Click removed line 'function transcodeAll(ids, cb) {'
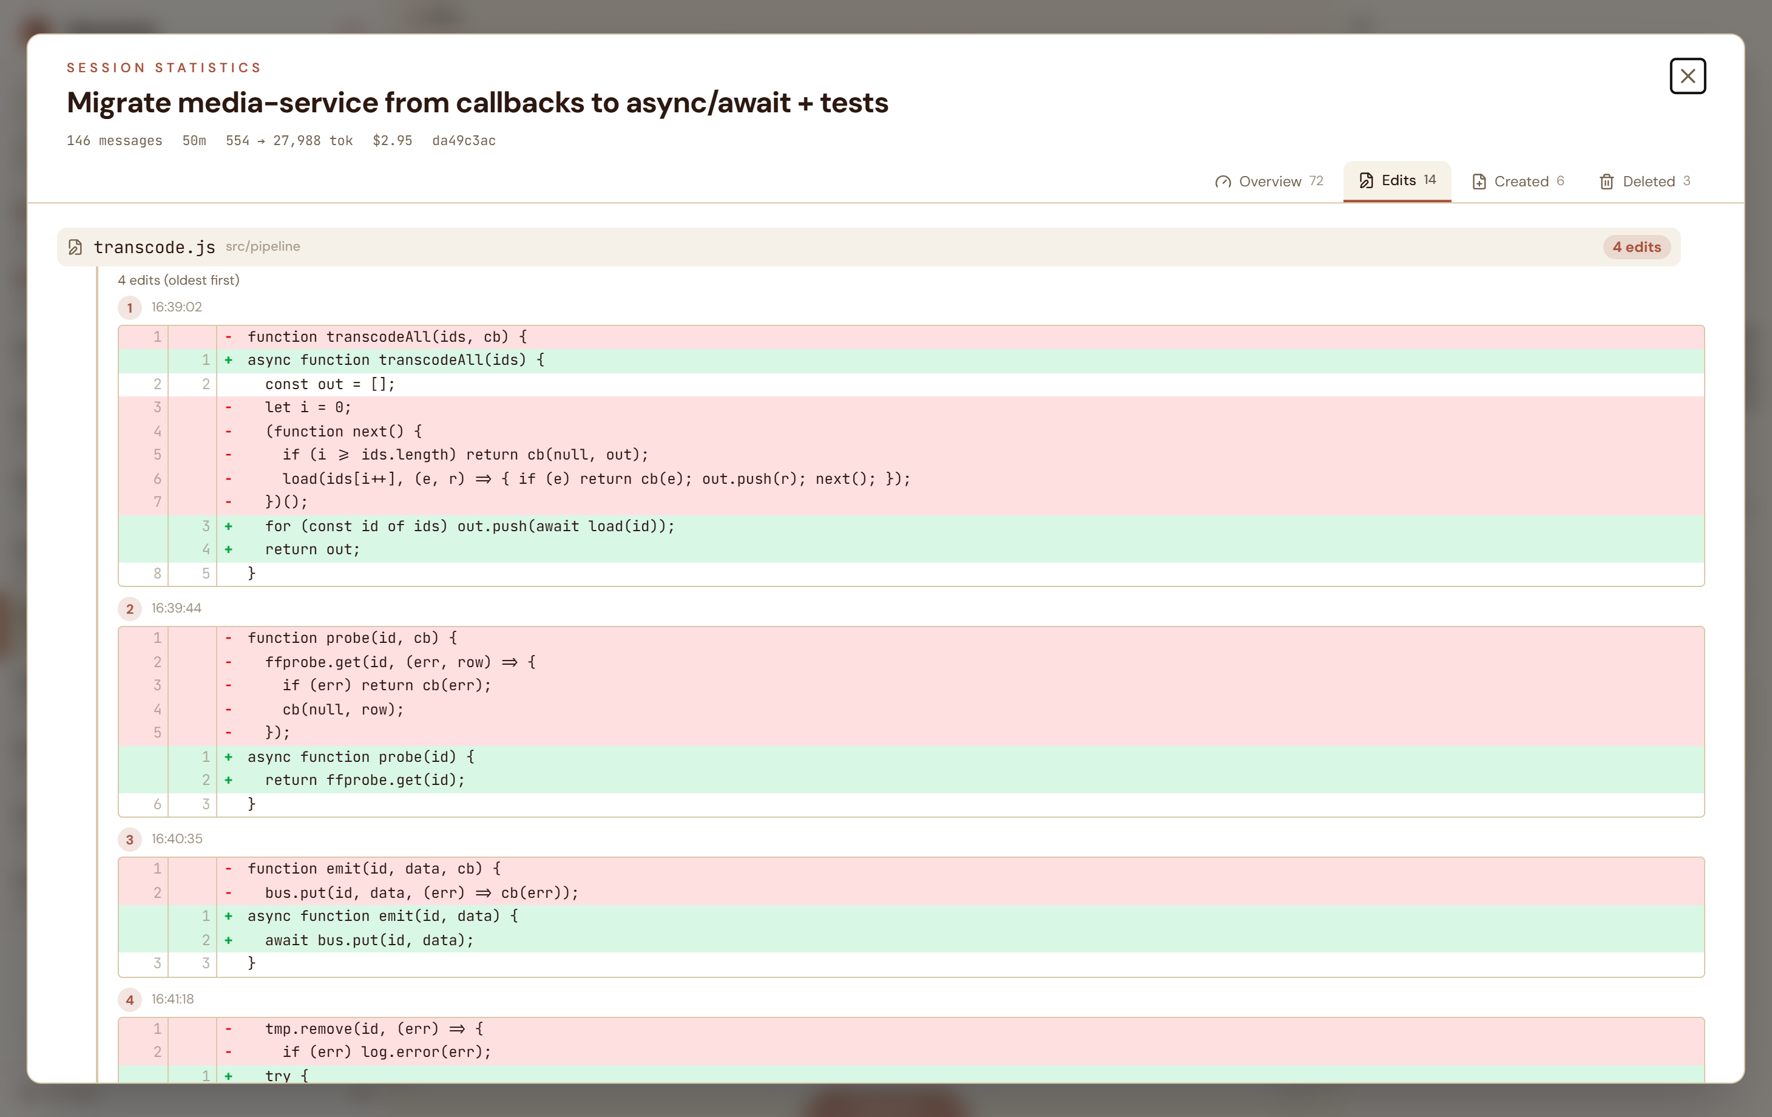The height and width of the screenshot is (1117, 1772). coord(911,336)
